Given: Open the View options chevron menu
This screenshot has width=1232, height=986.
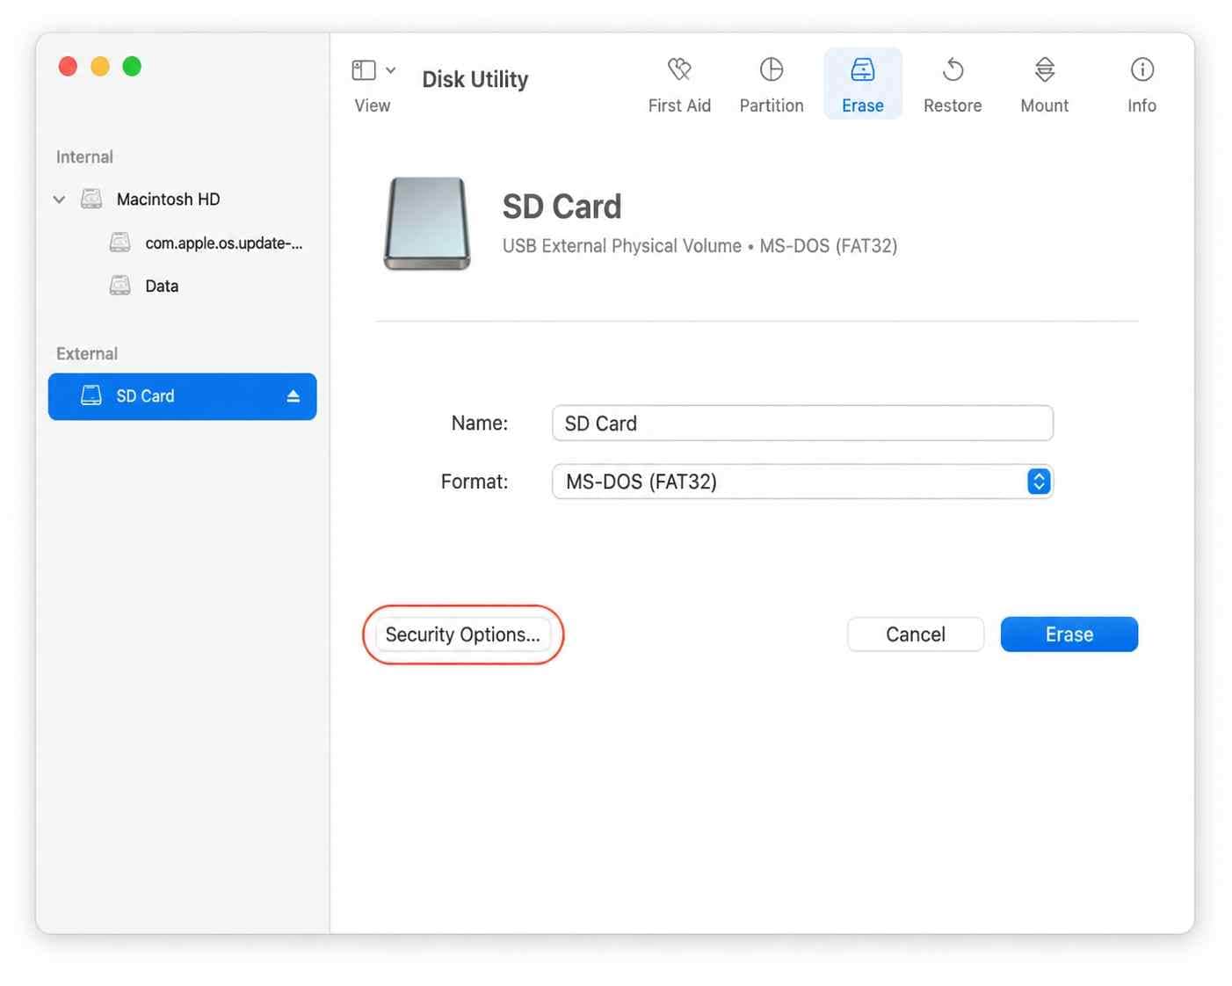Looking at the screenshot, I should point(390,69).
